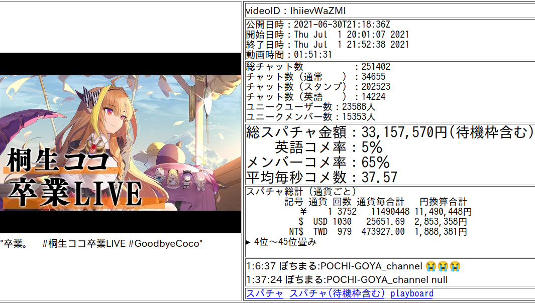Click the 動画時間 01:51:31 line
Screen dimensions: 535x303
point(289,55)
